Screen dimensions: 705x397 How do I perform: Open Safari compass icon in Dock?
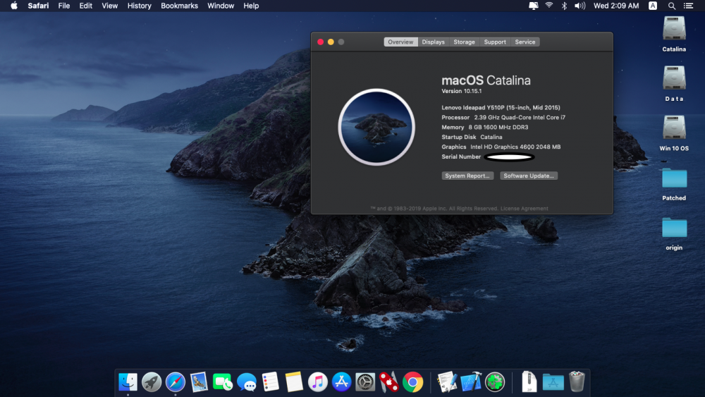176,382
